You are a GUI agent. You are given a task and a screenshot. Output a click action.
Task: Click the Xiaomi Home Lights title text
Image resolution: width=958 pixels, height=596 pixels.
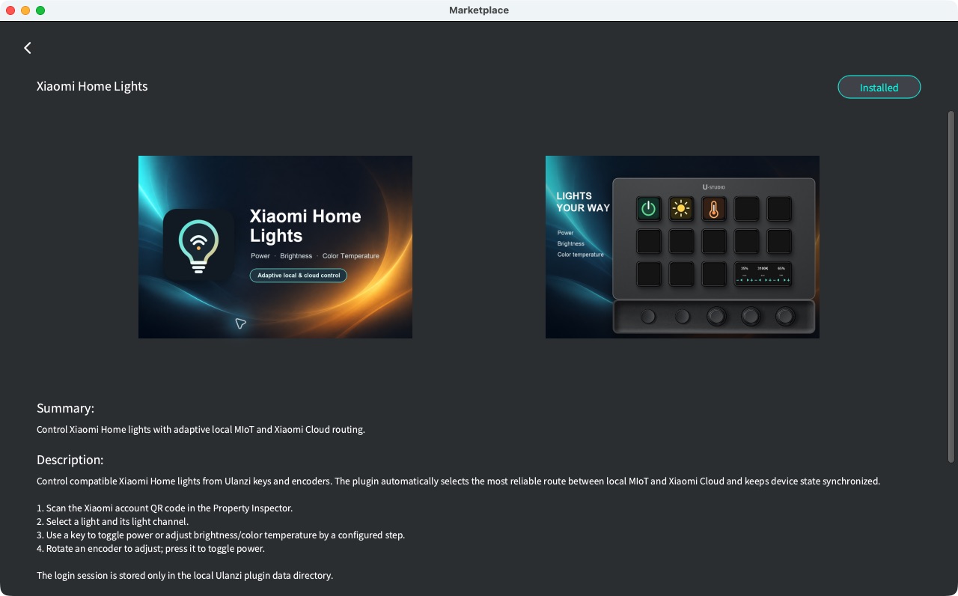click(x=92, y=86)
